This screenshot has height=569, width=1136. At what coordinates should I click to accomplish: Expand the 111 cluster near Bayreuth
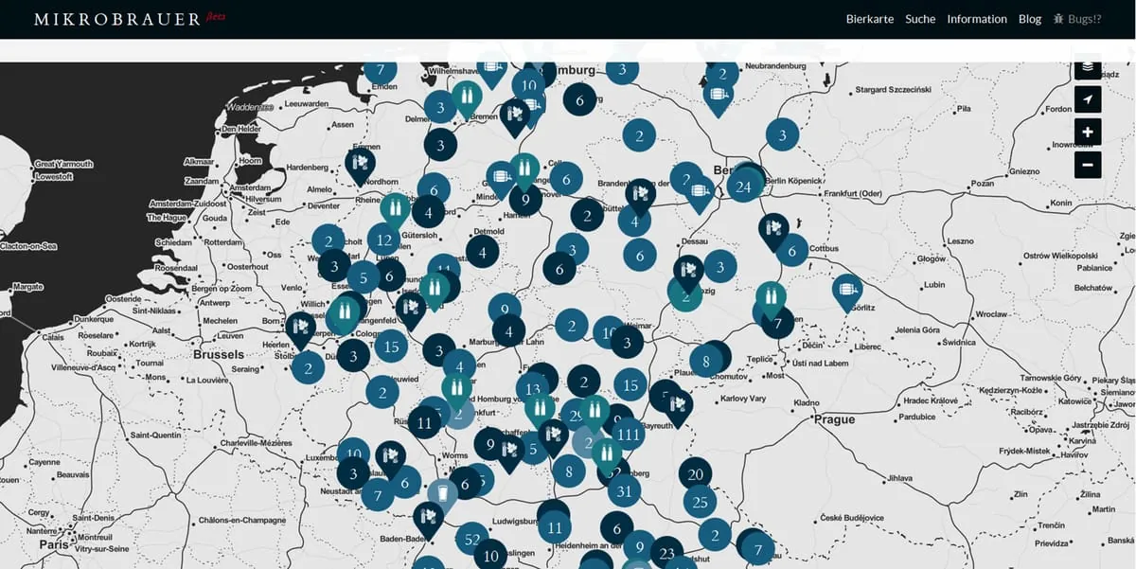pos(627,434)
